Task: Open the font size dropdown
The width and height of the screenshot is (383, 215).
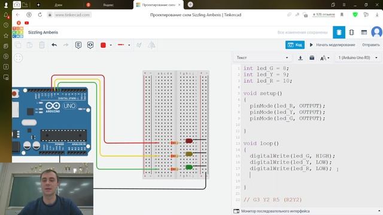Action: [x=325, y=58]
